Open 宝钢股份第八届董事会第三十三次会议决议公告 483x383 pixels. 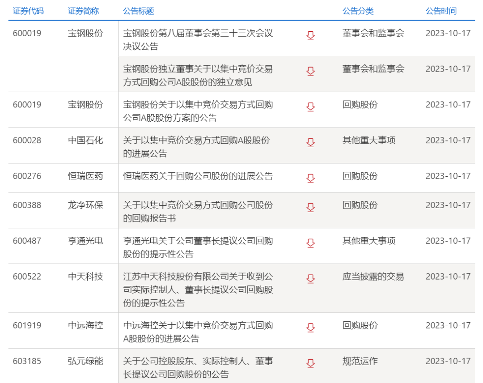click(x=198, y=40)
